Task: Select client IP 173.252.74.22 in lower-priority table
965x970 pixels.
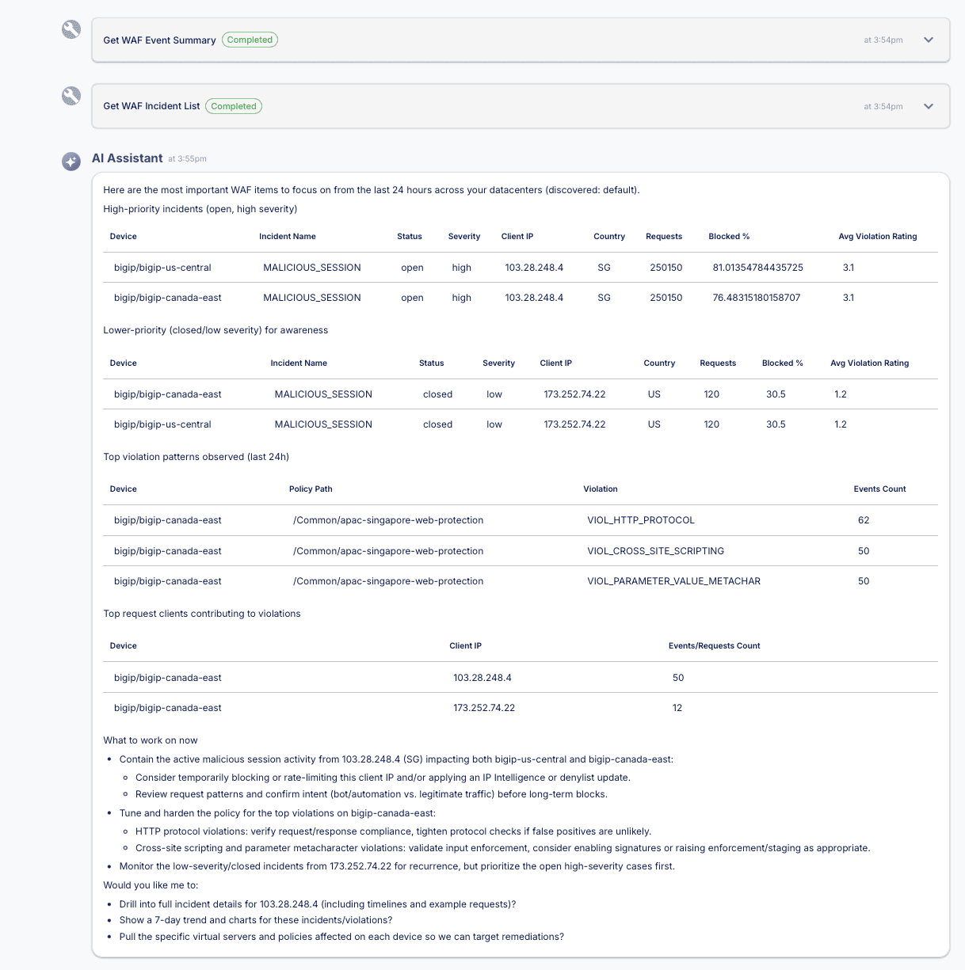Action: pyautogui.click(x=574, y=394)
